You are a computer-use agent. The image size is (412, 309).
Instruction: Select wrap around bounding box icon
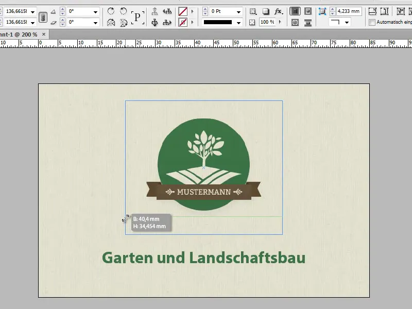coord(307,11)
